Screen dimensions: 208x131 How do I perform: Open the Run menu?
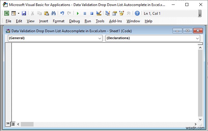click(88, 21)
